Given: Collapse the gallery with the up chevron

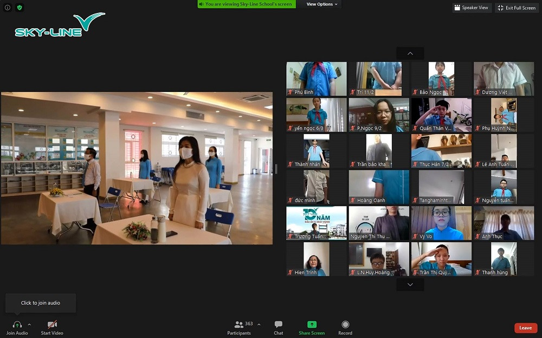Looking at the screenshot, I should pos(410,53).
